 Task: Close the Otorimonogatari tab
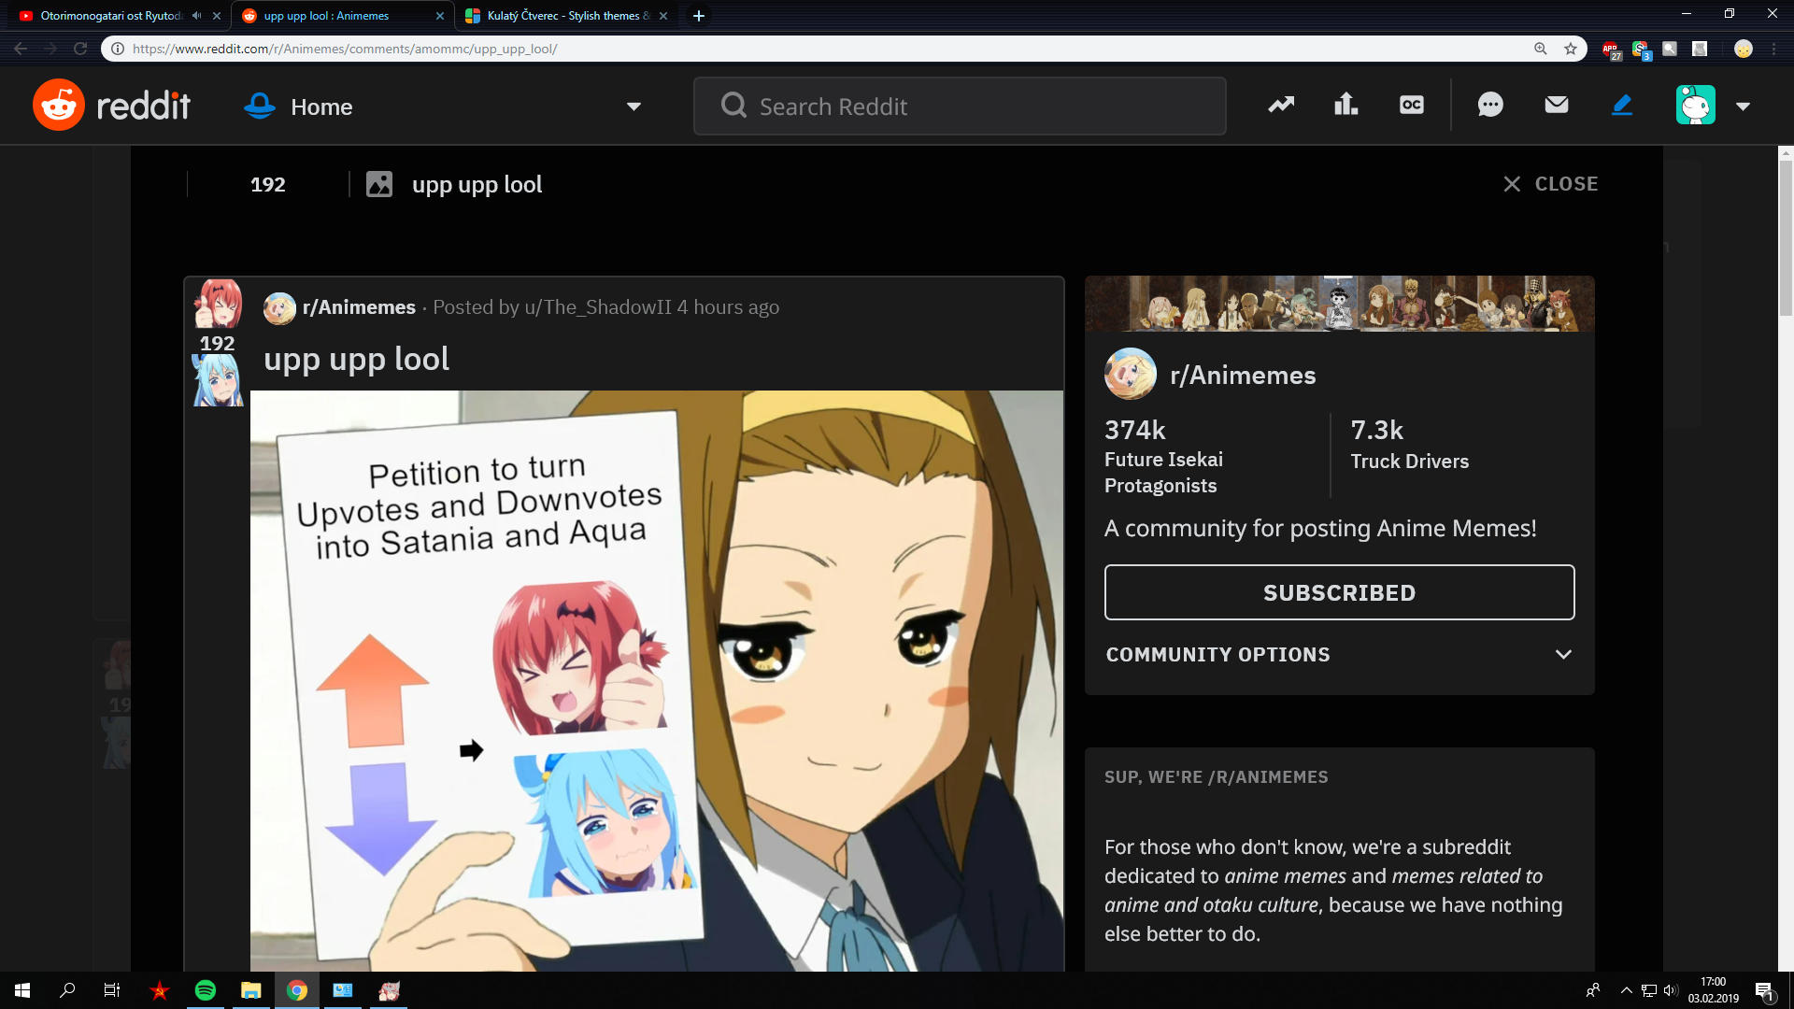[x=217, y=16]
